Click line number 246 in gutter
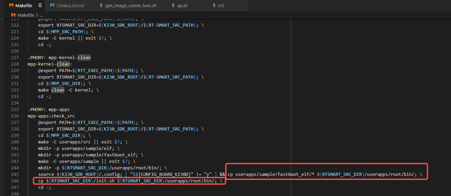451x196 pixels. point(15,181)
